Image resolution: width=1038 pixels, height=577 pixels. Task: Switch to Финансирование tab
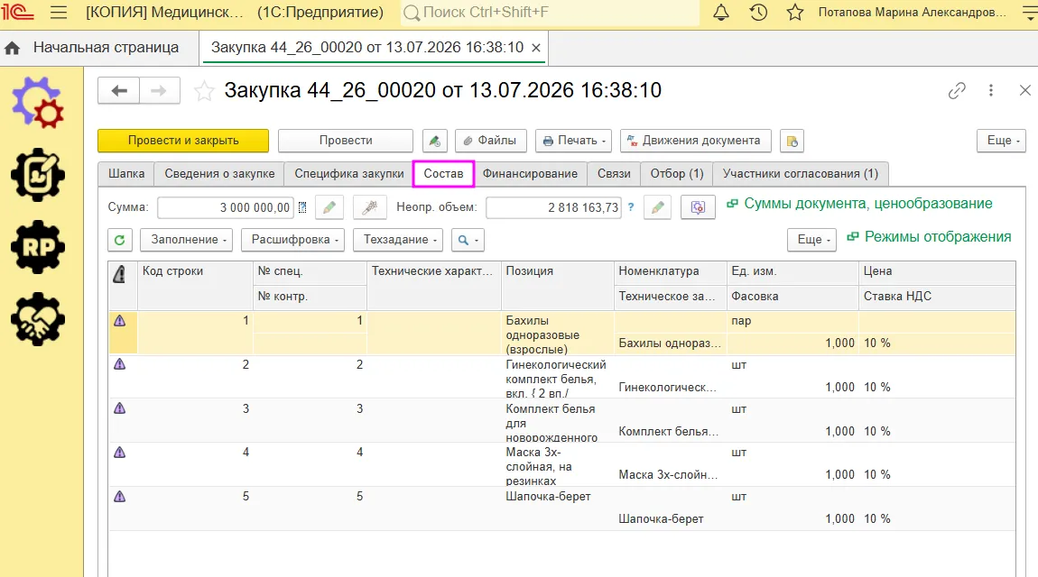(x=530, y=174)
